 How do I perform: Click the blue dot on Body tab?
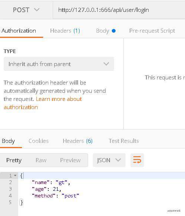pyautogui.click(x=114, y=31)
